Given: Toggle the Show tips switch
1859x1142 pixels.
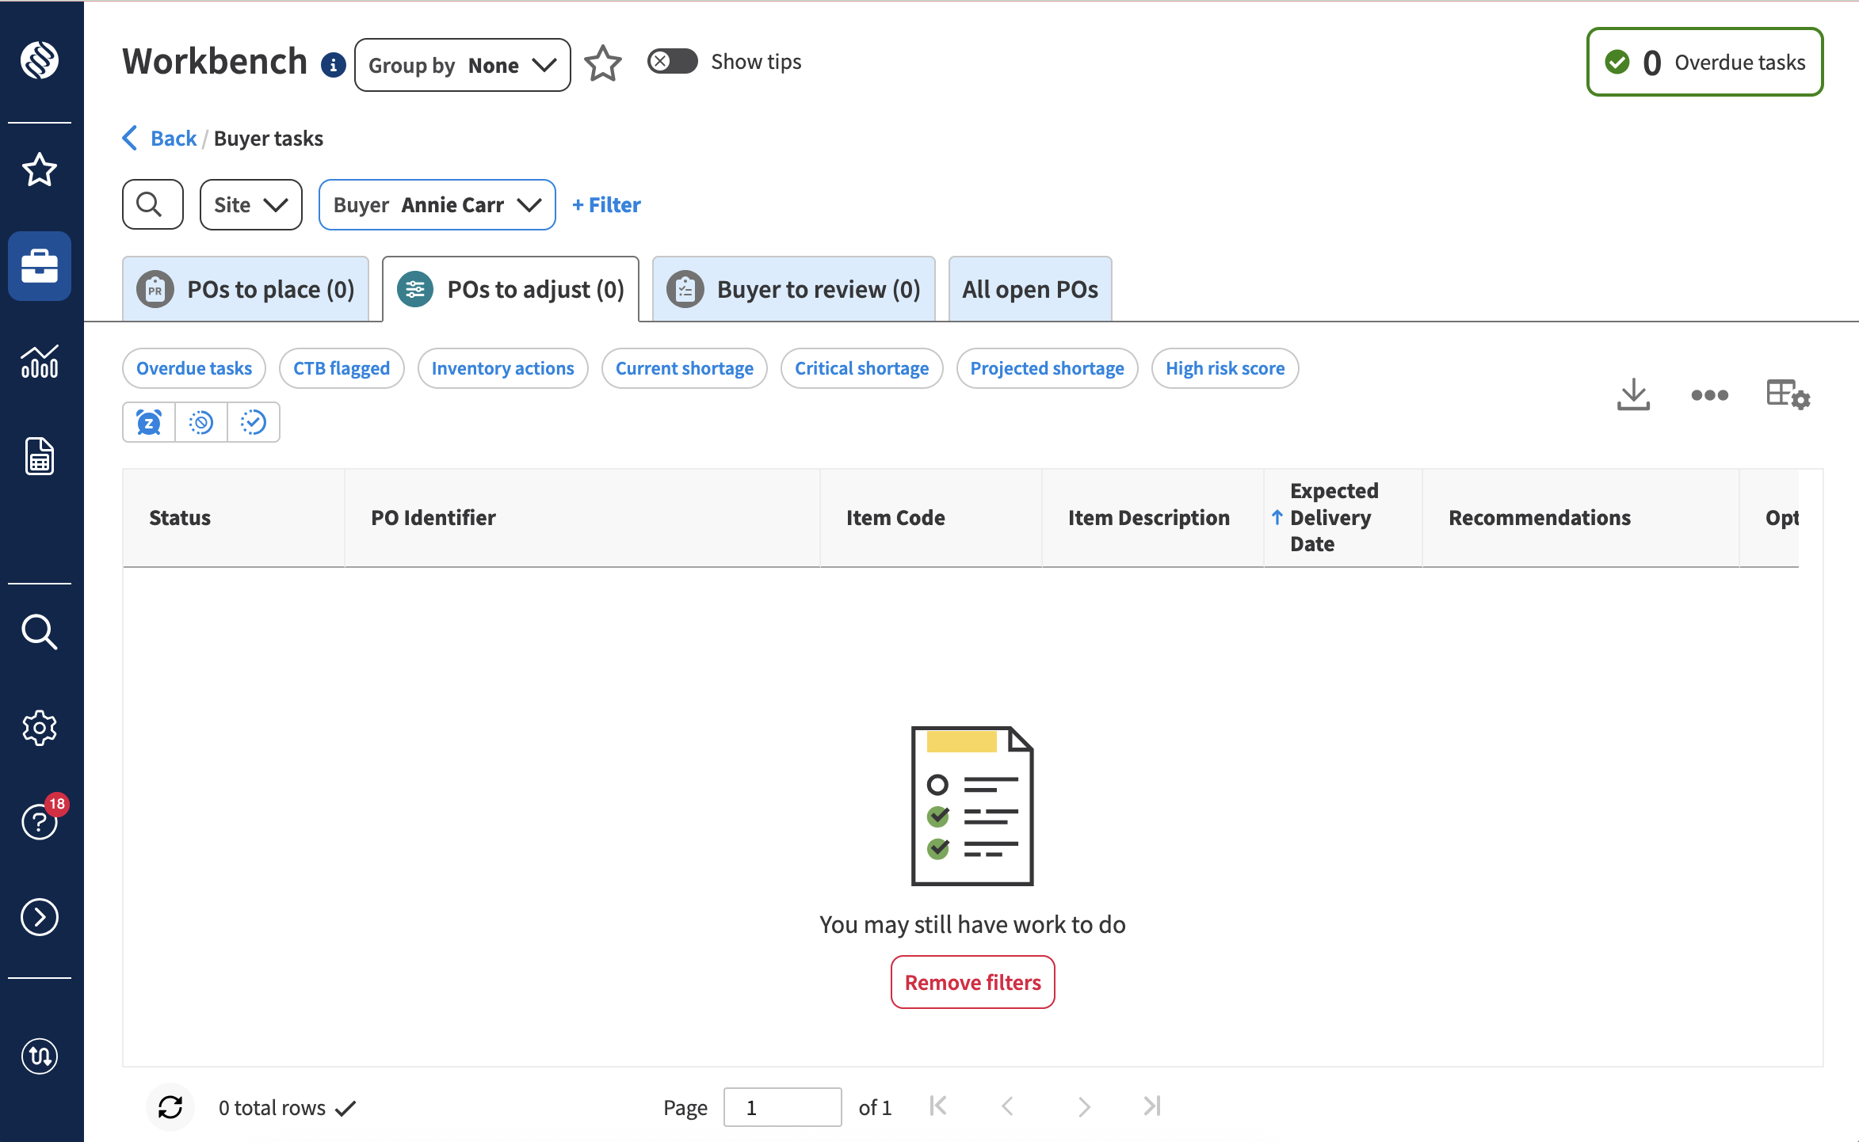Looking at the screenshot, I should [x=672, y=61].
